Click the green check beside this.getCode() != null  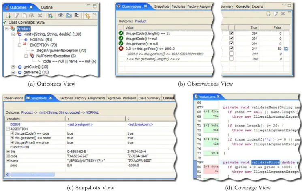[x=121, y=39]
